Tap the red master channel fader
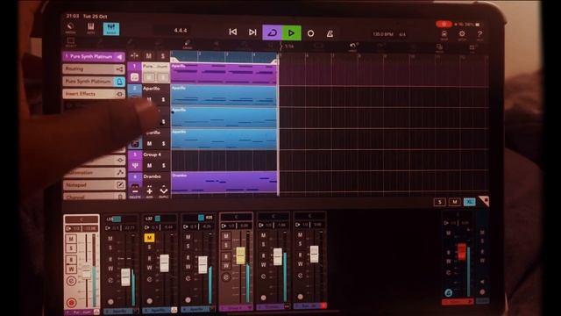 point(462,251)
